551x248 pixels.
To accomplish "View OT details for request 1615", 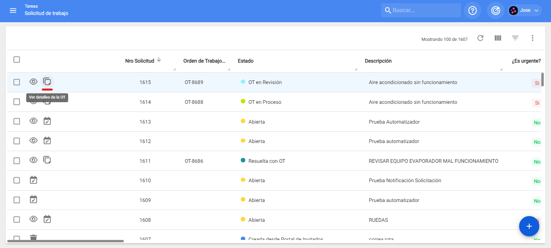I will [47, 82].
